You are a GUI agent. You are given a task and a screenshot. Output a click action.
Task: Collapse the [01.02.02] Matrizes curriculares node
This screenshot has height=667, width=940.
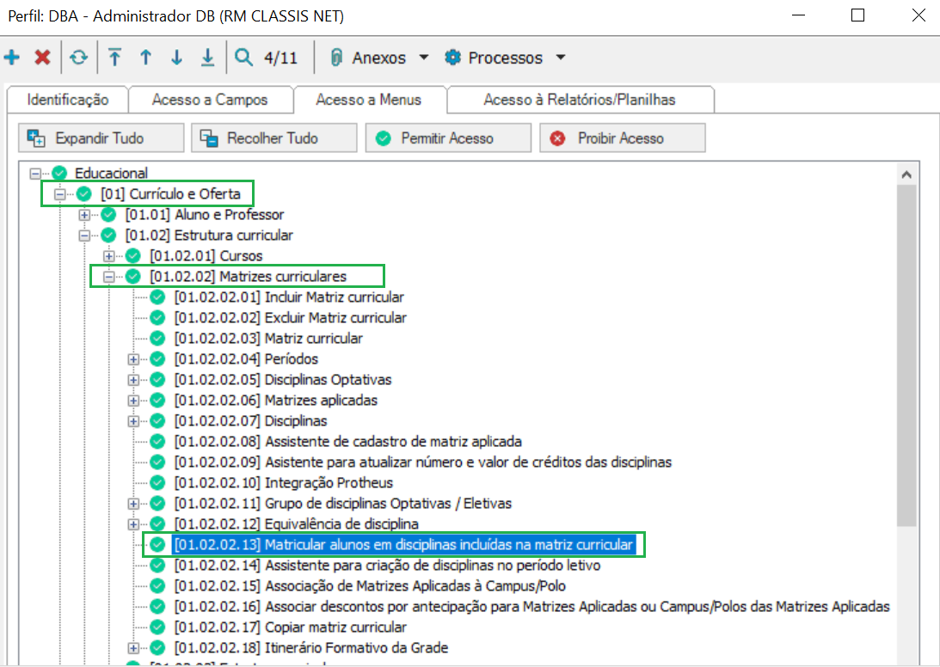(109, 277)
